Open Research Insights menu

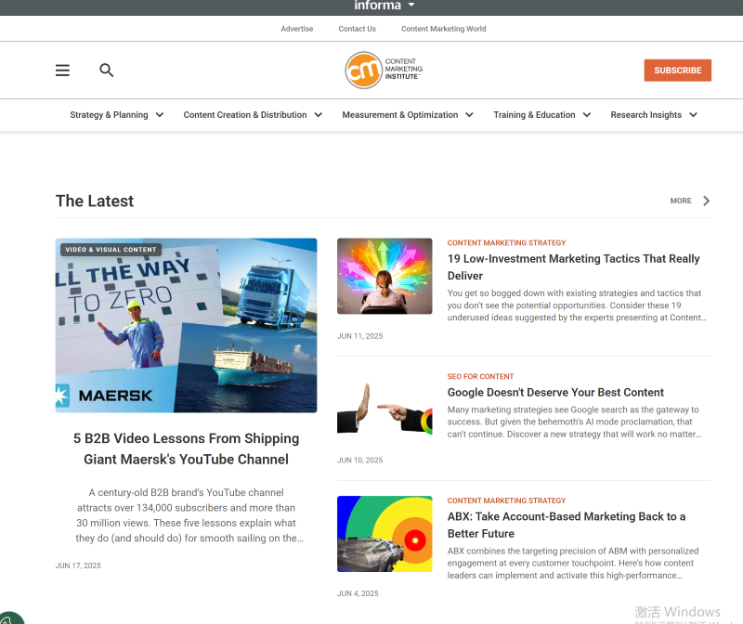tap(645, 114)
